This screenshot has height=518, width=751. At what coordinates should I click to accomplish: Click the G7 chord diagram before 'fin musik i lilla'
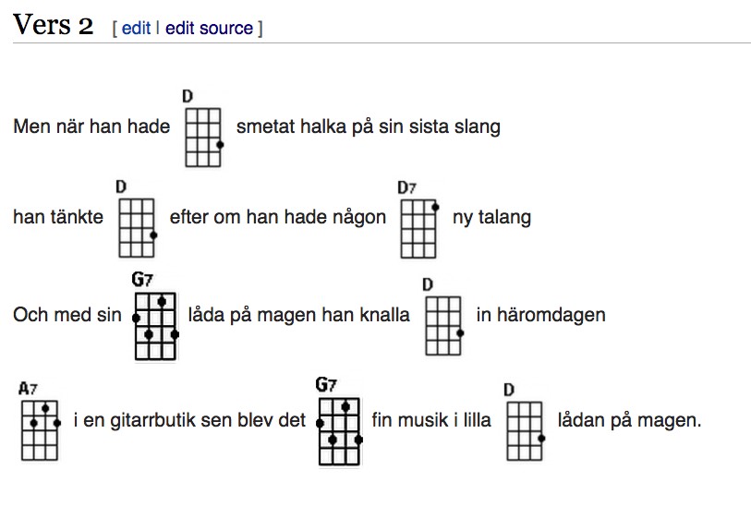click(x=339, y=421)
